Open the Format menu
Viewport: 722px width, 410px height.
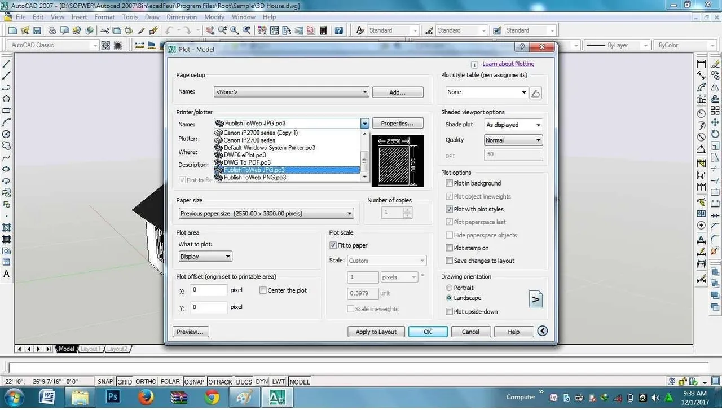click(x=104, y=17)
